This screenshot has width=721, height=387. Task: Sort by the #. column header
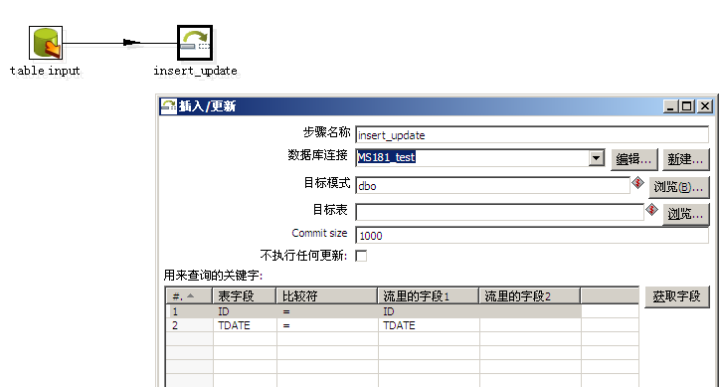pos(189,296)
